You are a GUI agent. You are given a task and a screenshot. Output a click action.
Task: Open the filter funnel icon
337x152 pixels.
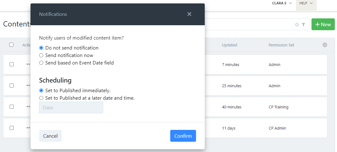(x=303, y=25)
